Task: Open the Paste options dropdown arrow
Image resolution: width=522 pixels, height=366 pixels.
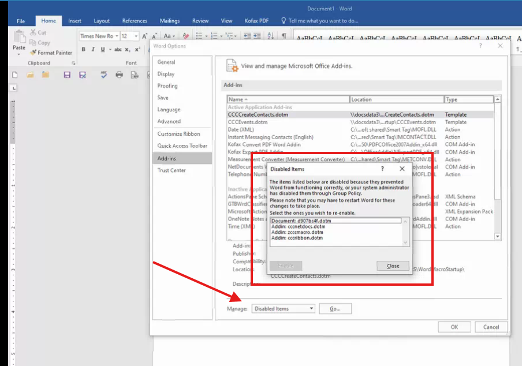Action: point(19,54)
